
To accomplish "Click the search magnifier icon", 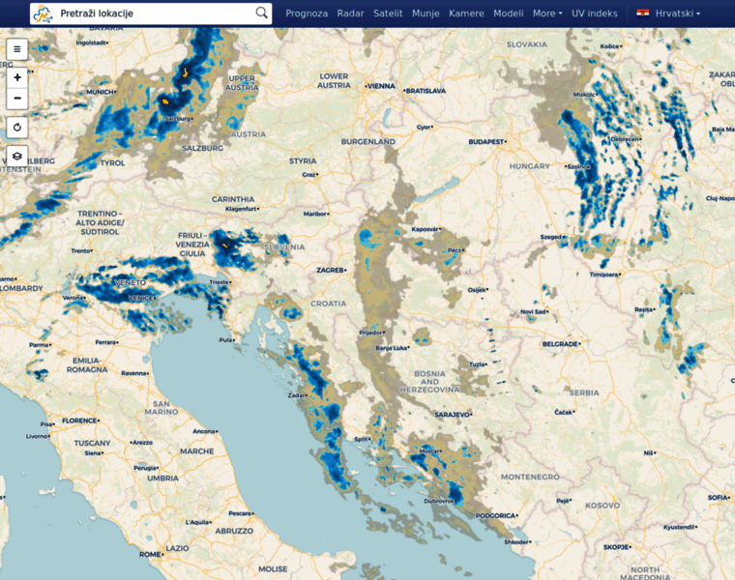I will click(x=261, y=14).
